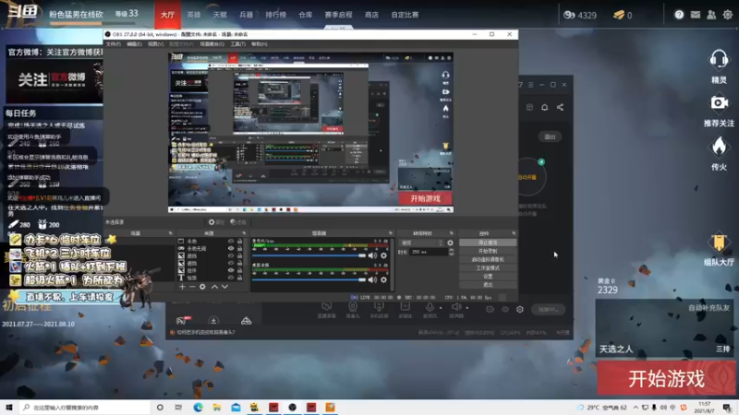Toggle visibility eye of third OBS source

point(231,255)
